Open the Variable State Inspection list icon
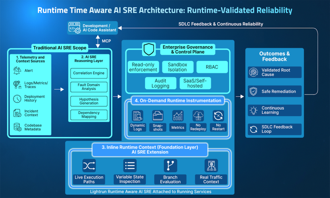The height and width of the screenshot is (198, 330). pos(130,165)
